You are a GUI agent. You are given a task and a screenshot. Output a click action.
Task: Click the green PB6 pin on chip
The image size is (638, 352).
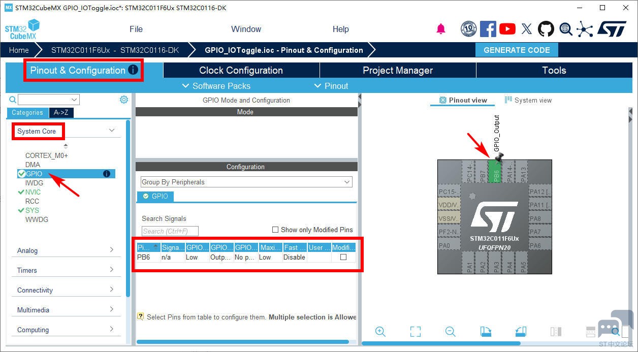(x=495, y=171)
